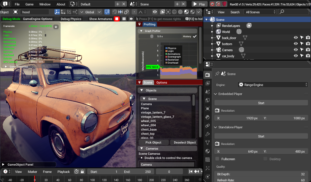Viewport: 311px width, 182px height.
Task: Hide the back_door object in viewport
Action: click(296, 38)
